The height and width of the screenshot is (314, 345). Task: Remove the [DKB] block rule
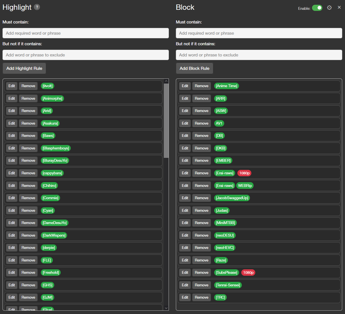point(202,148)
